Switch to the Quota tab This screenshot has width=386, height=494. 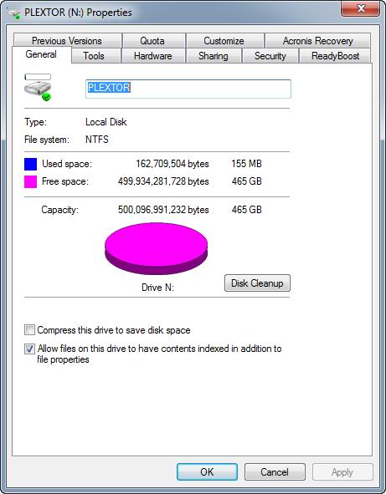point(153,41)
